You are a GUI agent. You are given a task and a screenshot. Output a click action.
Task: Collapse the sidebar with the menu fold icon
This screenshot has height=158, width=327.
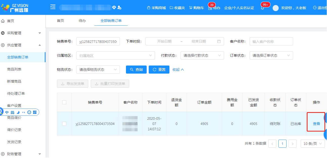click(53, 7)
